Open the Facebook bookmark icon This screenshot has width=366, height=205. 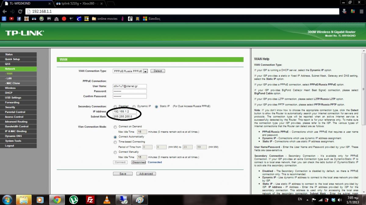point(19,19)
